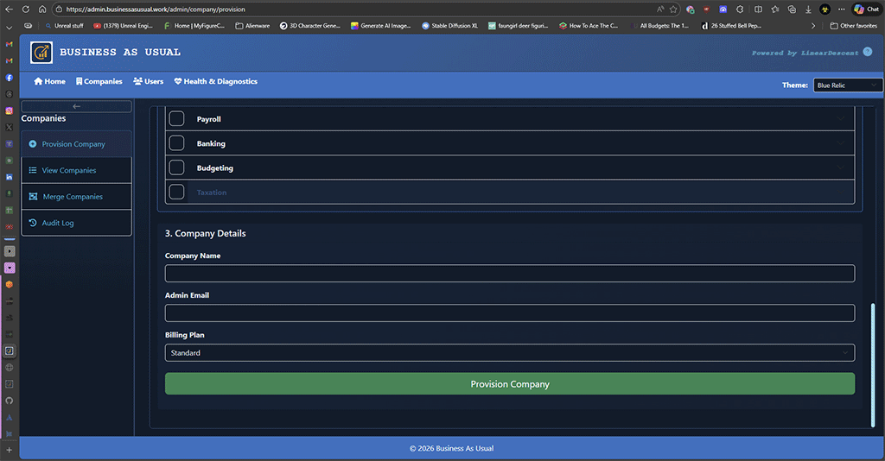Open the Billing Plan dropdown

(509, 352)
